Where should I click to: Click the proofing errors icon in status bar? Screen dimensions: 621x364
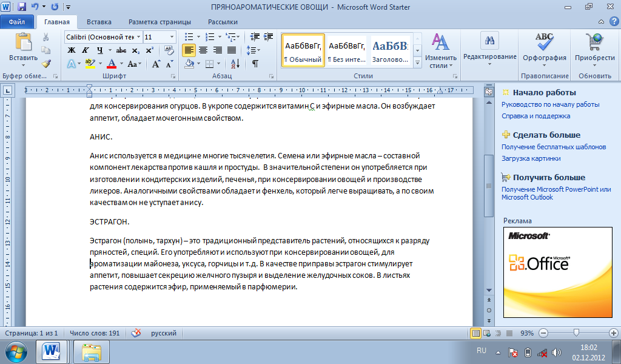136,333
